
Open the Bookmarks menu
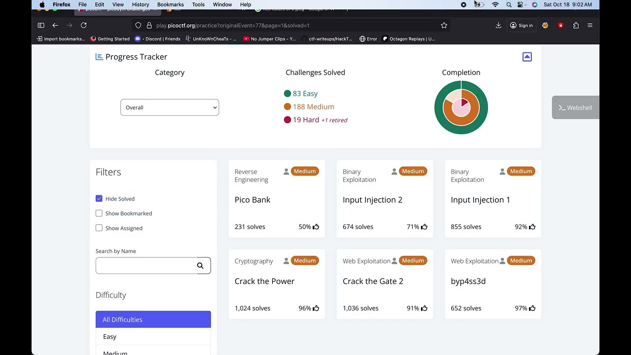tap(171, 4)
